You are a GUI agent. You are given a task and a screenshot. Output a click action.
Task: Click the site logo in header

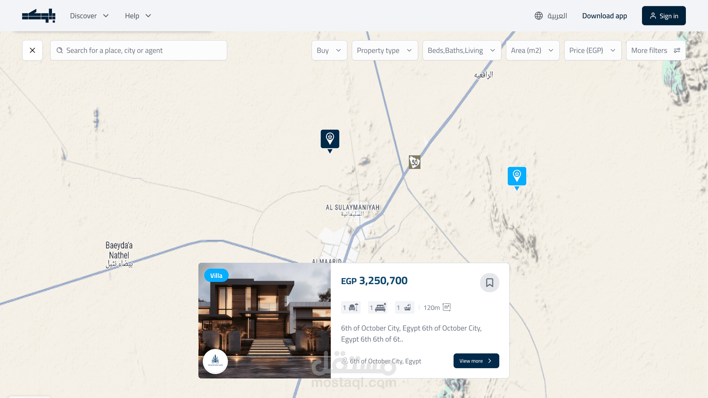[x=39, y=16]
